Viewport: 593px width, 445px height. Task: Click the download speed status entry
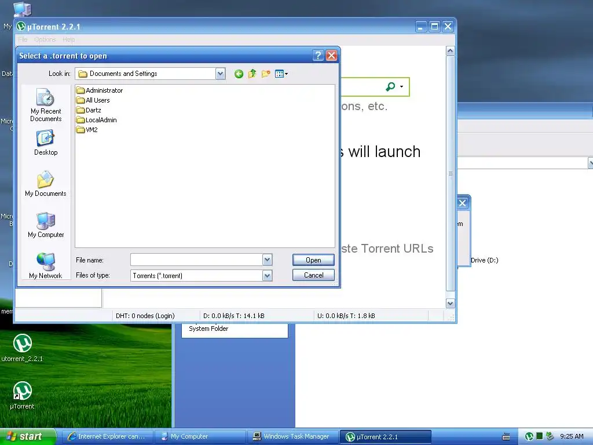click(234, 316)
